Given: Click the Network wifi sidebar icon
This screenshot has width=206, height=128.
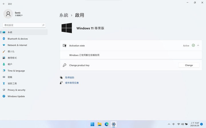Looking at the screenshot, I should (4, 45).
